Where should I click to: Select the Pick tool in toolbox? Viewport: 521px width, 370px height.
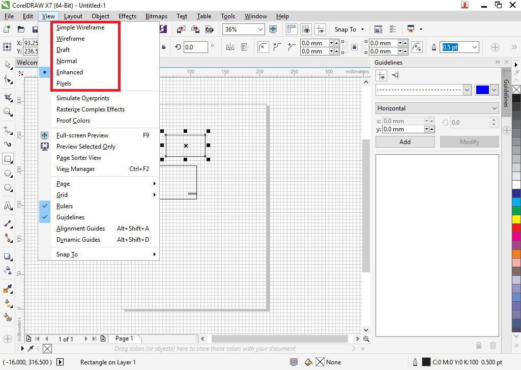click(x=8, y=65)
